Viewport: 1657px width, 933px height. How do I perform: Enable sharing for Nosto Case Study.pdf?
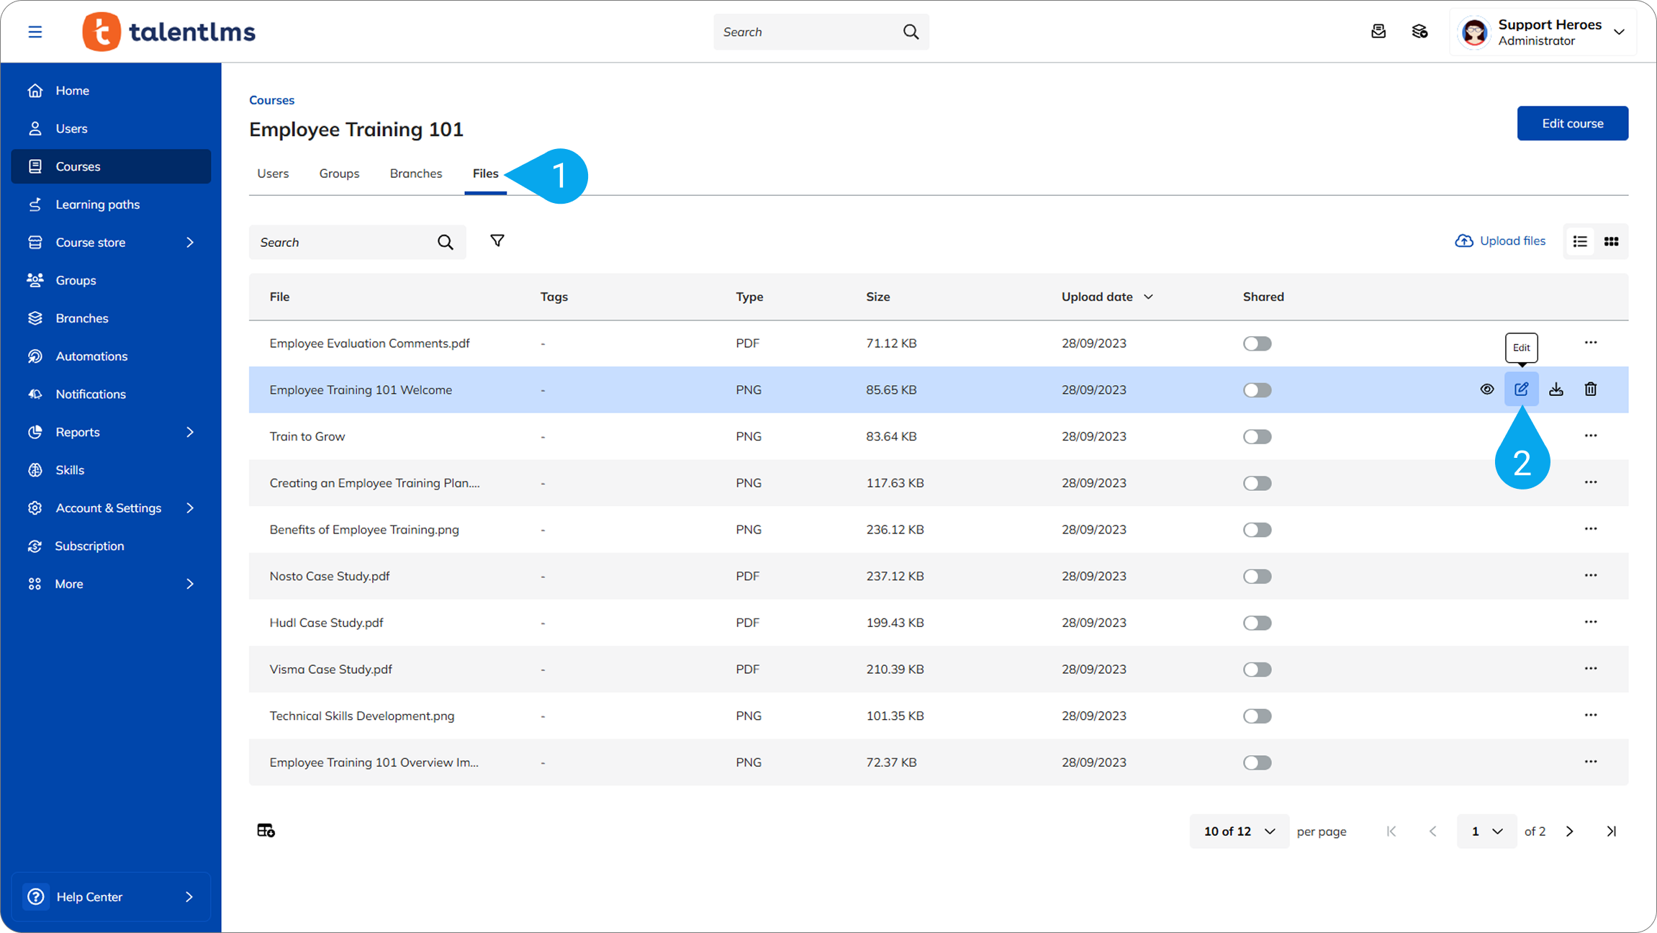1257,577
